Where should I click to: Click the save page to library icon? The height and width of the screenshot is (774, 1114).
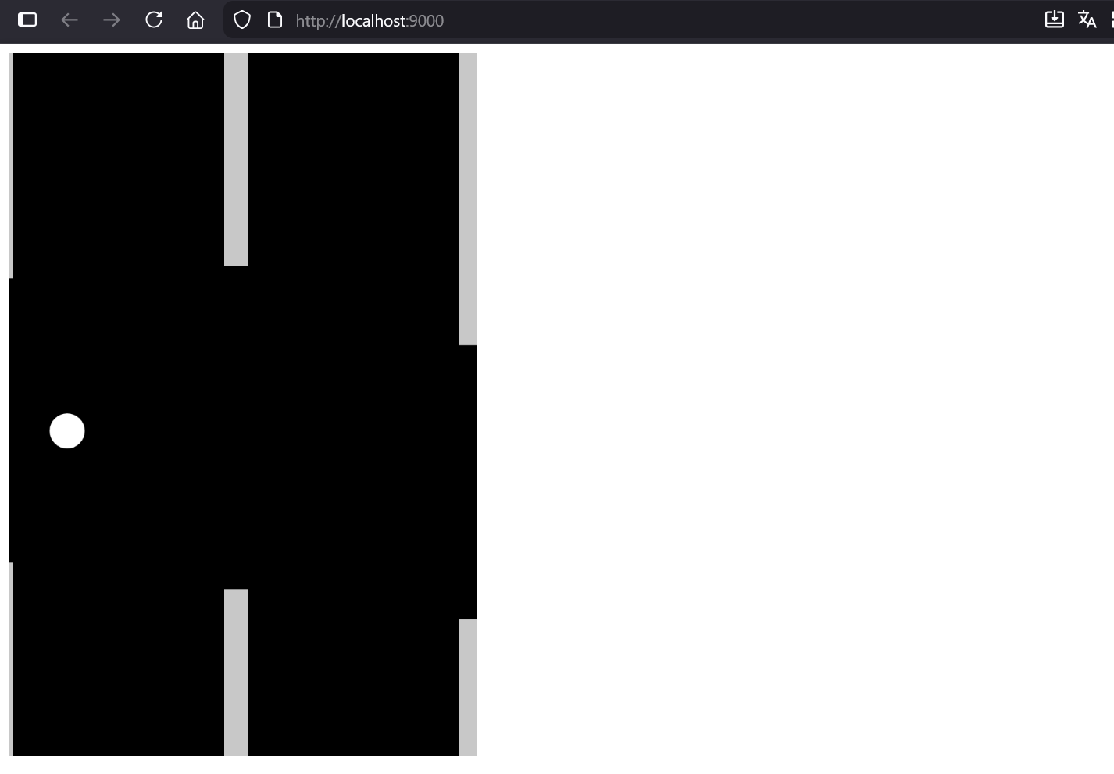point(1055,19)
